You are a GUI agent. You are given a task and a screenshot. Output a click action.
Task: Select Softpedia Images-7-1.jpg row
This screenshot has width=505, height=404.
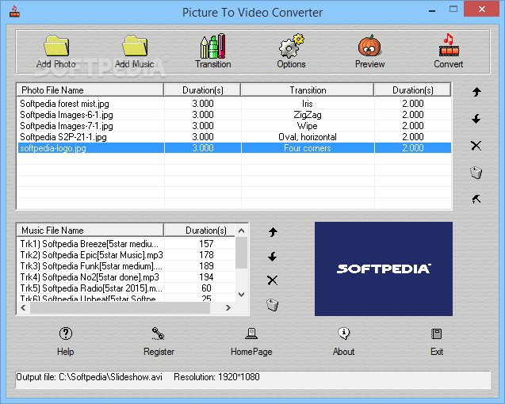234,126
